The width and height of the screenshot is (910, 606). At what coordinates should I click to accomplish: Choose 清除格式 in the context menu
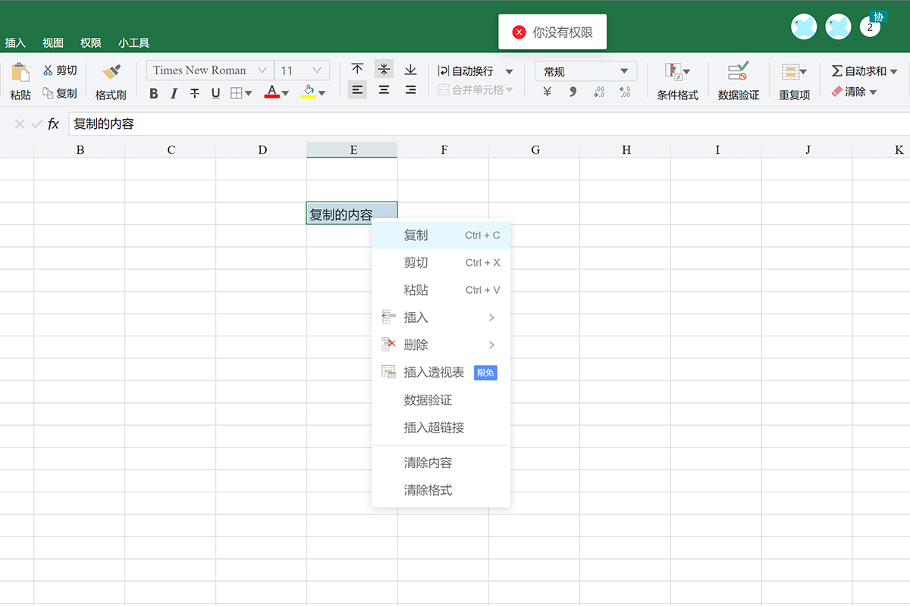point(441,490)
